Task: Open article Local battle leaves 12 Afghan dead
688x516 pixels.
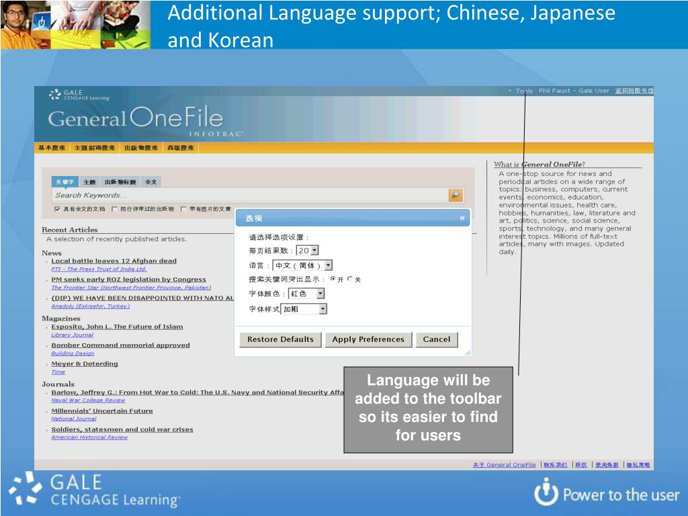Action: (x=114, y=261)
